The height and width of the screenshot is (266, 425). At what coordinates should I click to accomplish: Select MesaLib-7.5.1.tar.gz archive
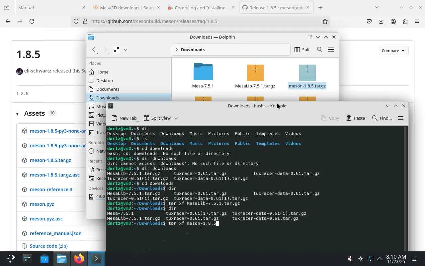(255, 75)
